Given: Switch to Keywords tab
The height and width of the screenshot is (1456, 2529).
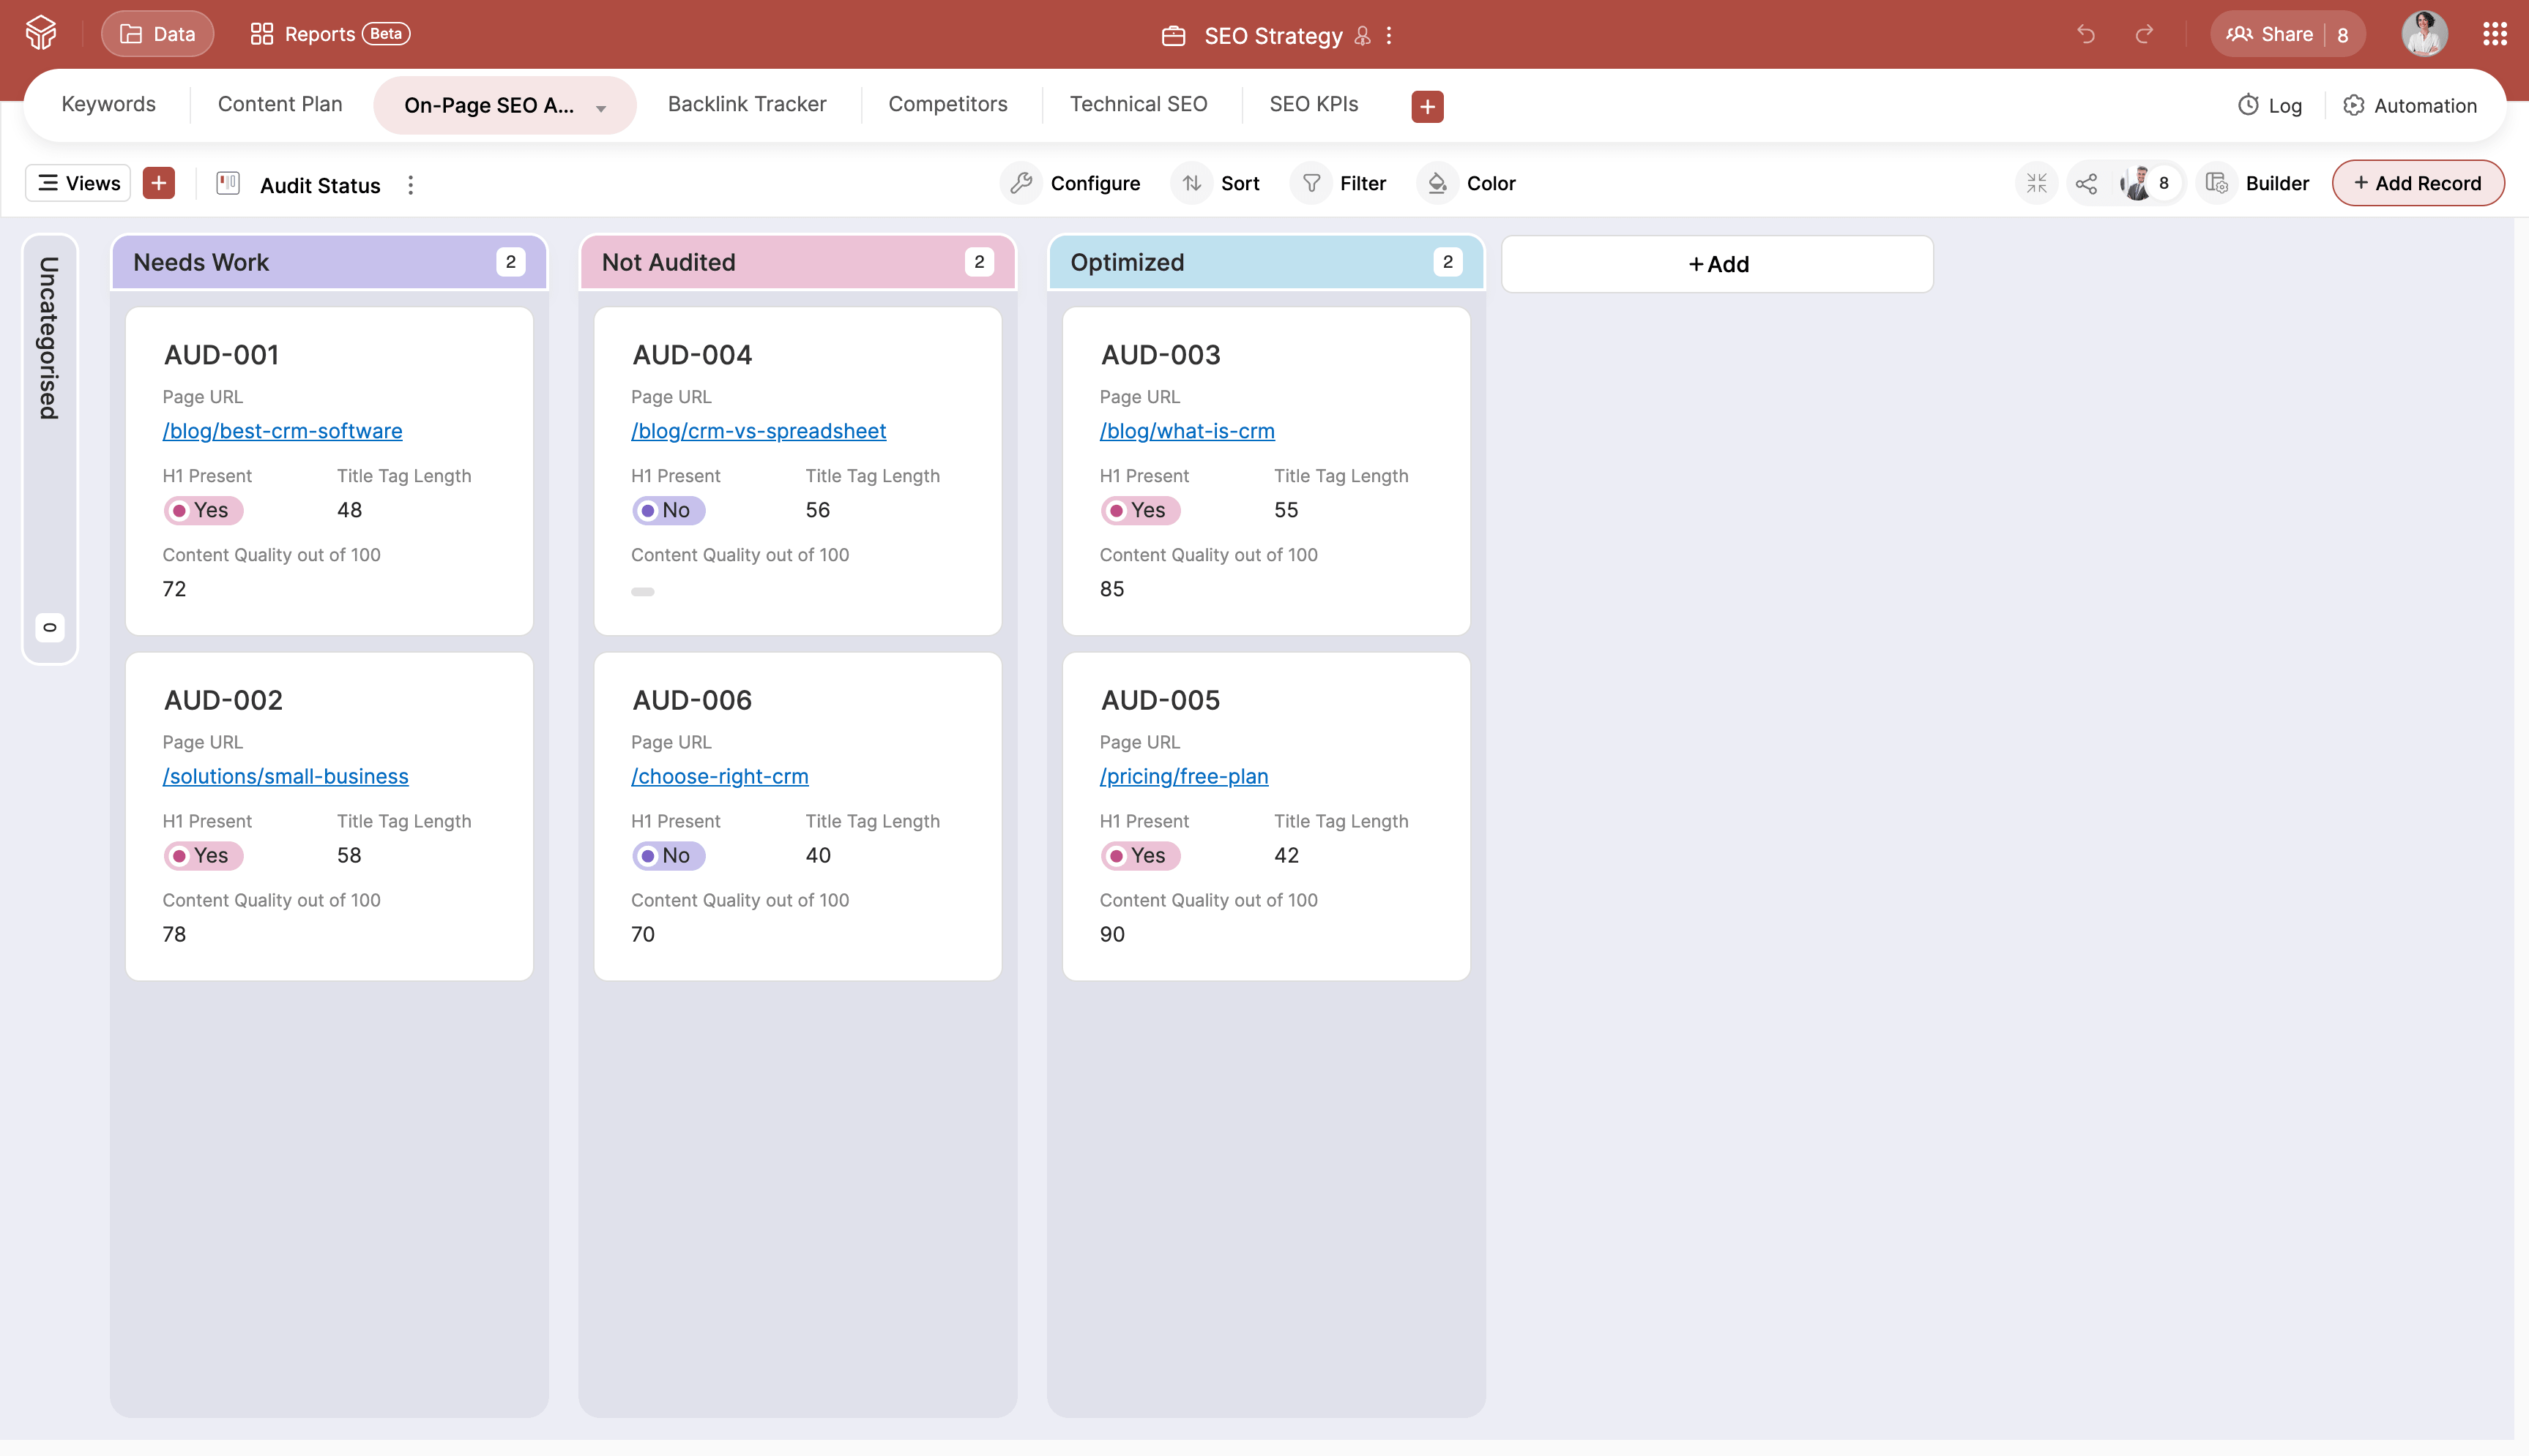Looking at the screenshot, I should point(108,104).
